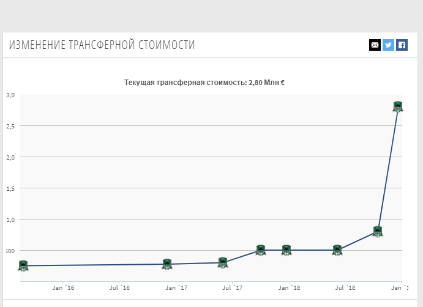The height and width of the screenshot is (307, 423).
Task: Click the Jan '18 axis label
Action: pyautogui.click(x=289, y=288)
